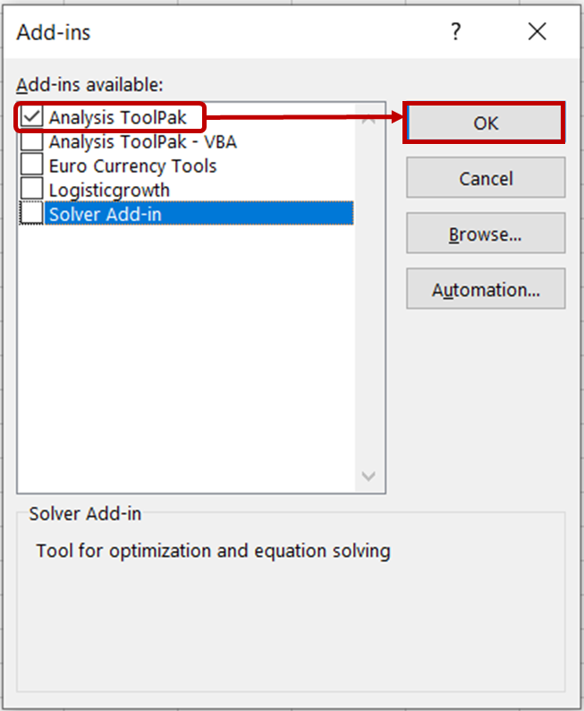584x711 pixels.
Task: Confirm selection with the OK button
Action: point(486,123)
